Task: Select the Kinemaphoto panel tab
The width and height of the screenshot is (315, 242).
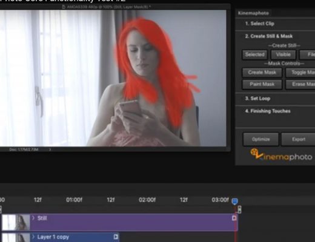Action: pos(253,13)
